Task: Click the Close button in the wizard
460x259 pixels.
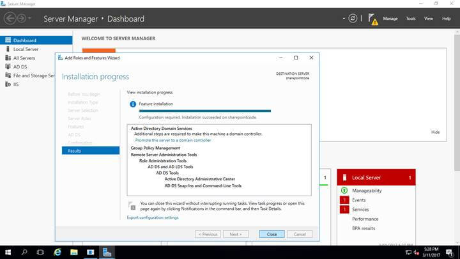Action: [x=272, y=234]
